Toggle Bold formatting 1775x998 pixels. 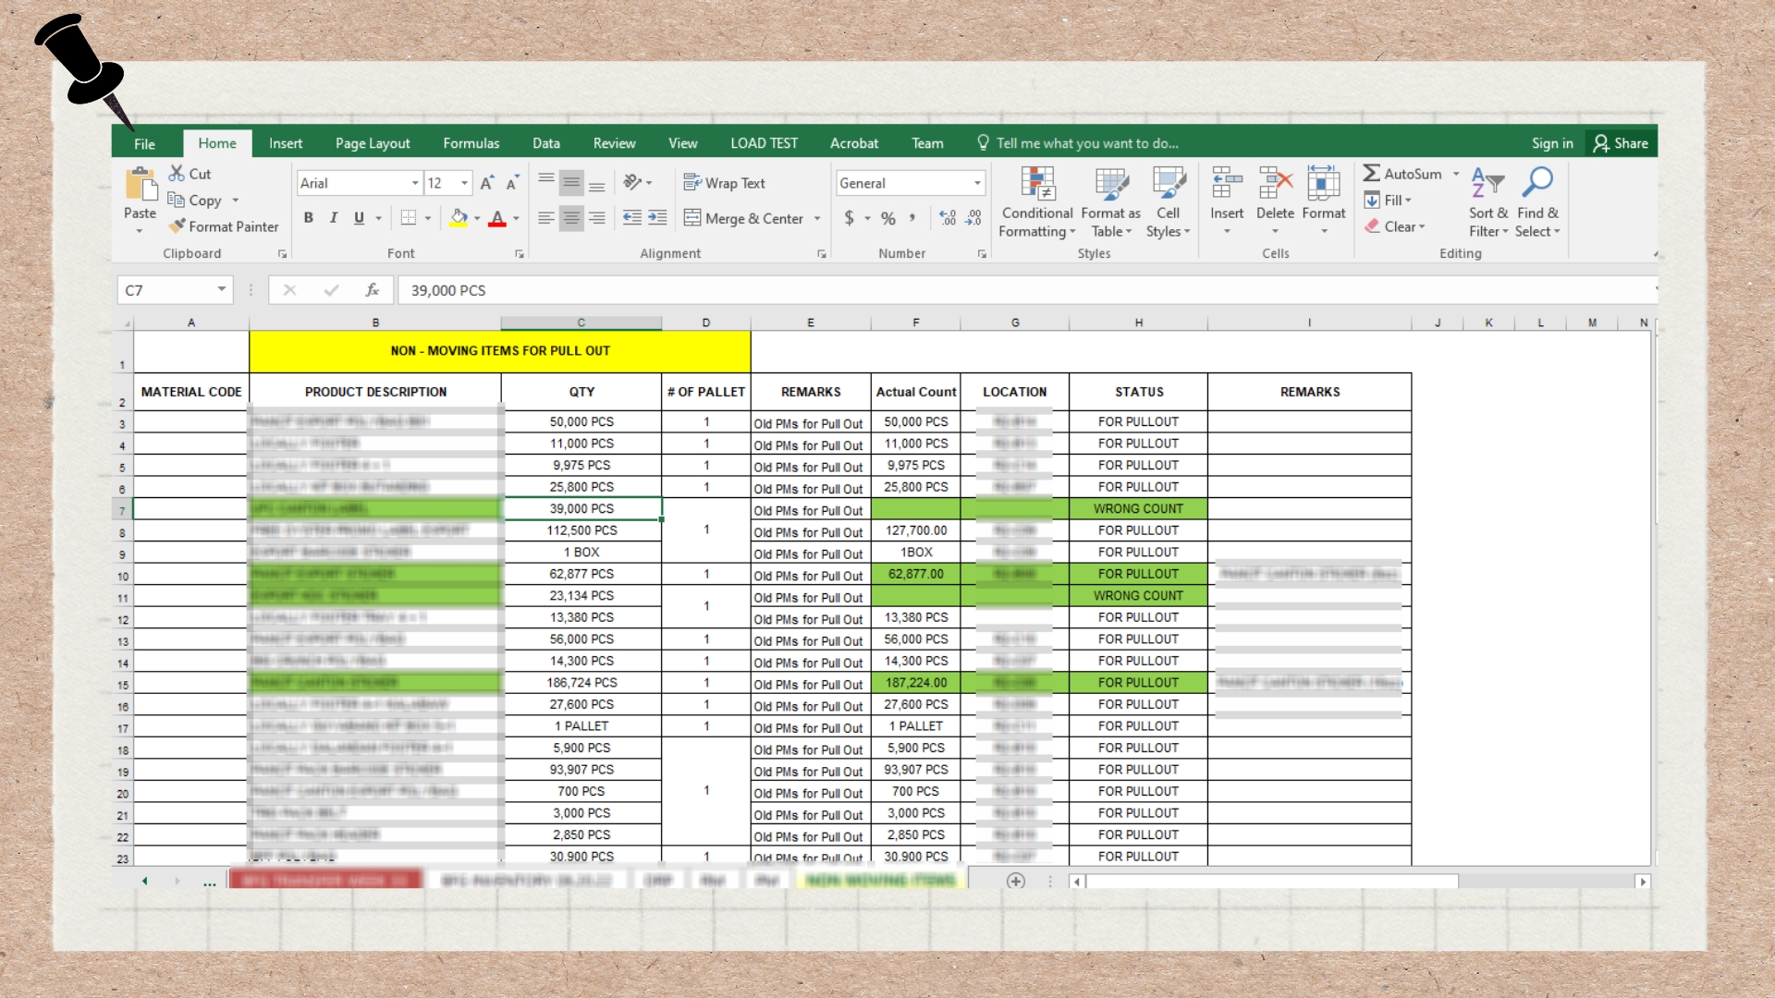[x=309, y=218]
